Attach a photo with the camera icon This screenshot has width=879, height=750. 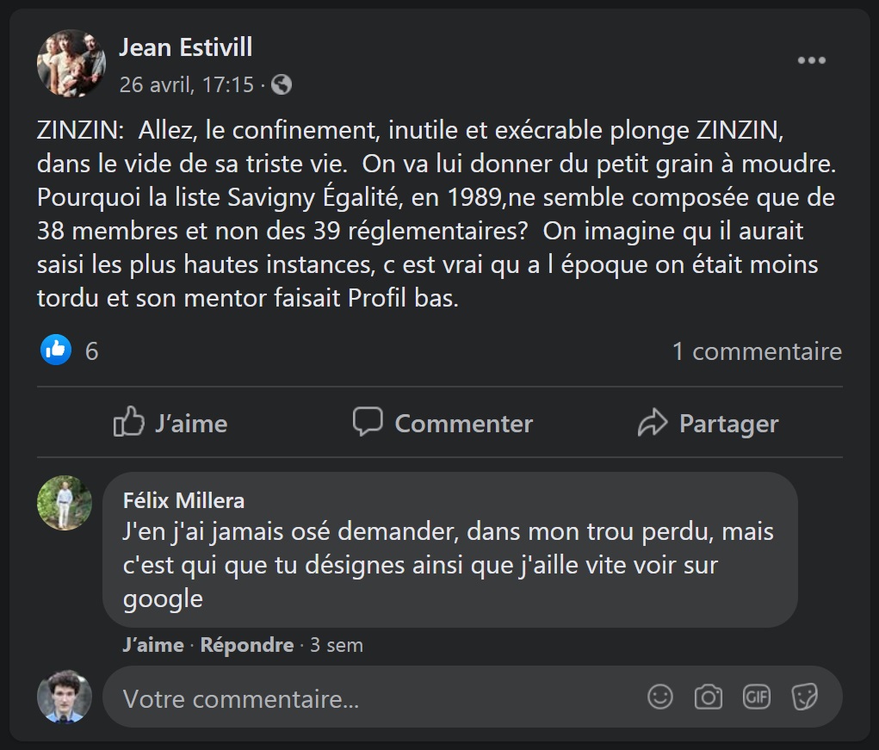(x=709, y=697)
